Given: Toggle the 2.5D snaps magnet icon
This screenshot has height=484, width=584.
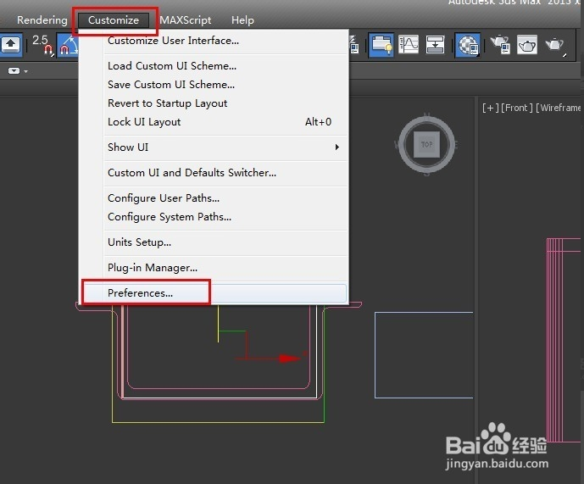Looking at the screenshot, I should (42, 45).
